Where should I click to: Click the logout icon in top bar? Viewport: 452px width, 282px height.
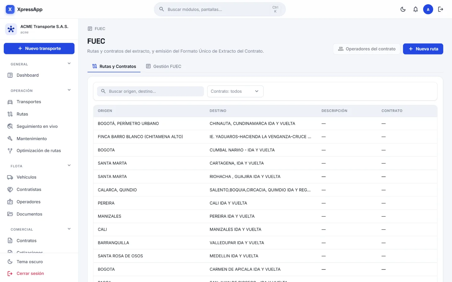pos(441,9)
